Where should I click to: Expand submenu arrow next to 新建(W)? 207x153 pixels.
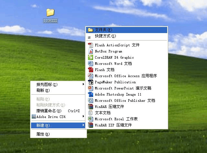coord(83,125)
